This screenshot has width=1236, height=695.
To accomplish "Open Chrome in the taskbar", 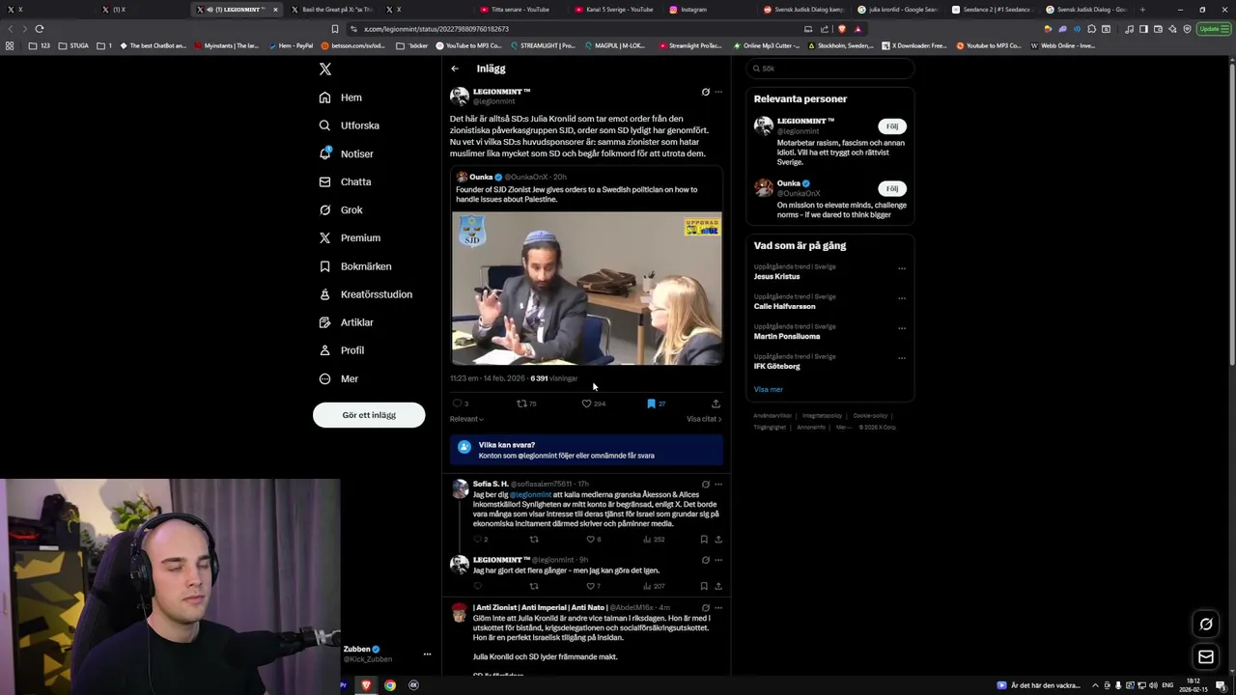I will (390, 685).
